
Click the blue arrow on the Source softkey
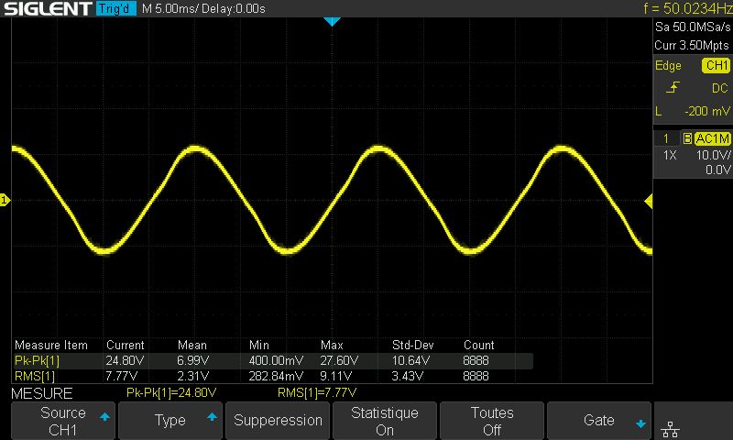pyautogui.click(x=104, y=416)
